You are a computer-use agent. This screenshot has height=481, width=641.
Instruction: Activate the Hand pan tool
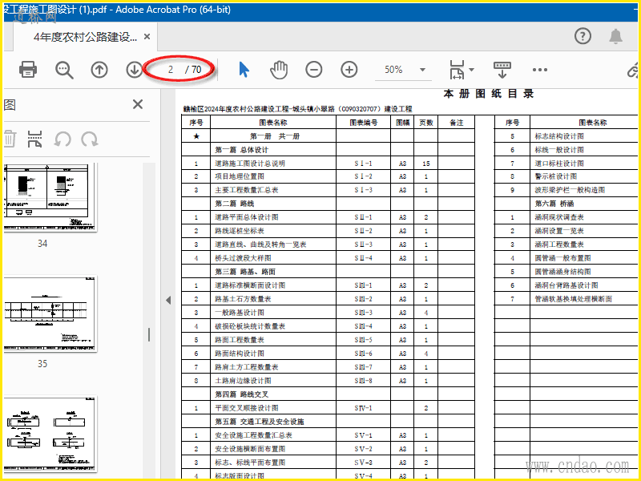tap(279, 70)
